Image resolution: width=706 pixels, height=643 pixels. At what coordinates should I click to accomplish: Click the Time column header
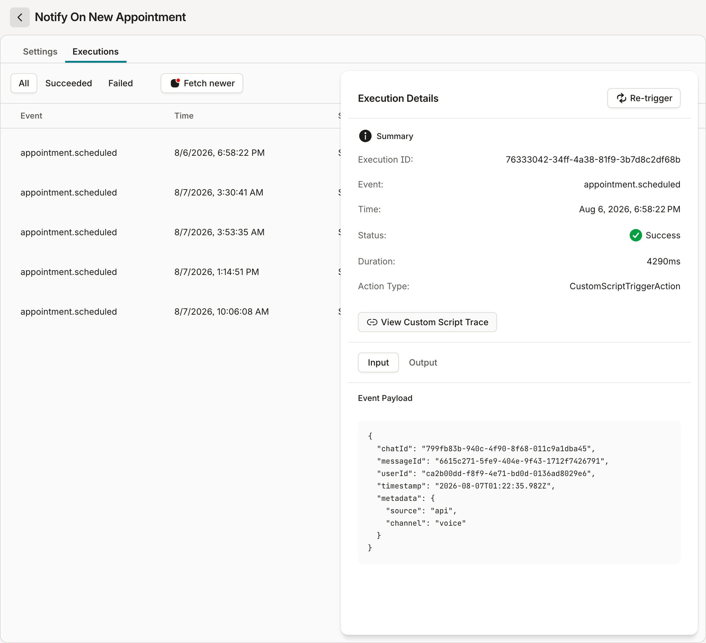184,116
